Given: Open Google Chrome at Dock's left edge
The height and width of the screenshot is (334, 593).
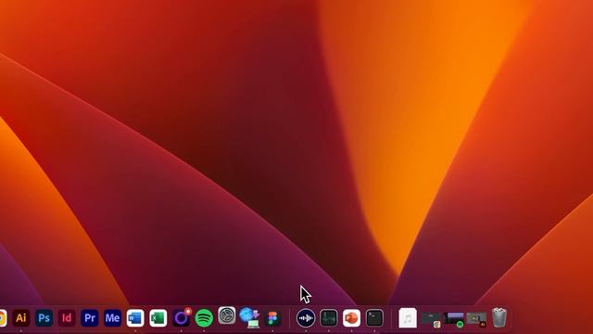Looking at the screenshot, I should click(2, 317).
